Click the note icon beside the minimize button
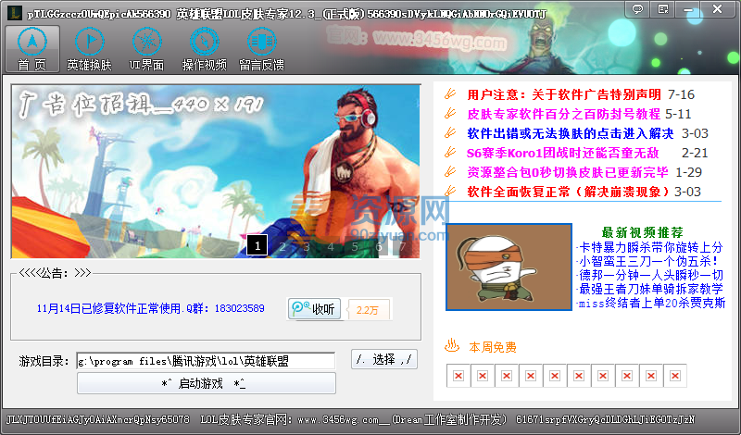Viewport: 741px width, 435px height. (x=663, y=8)
